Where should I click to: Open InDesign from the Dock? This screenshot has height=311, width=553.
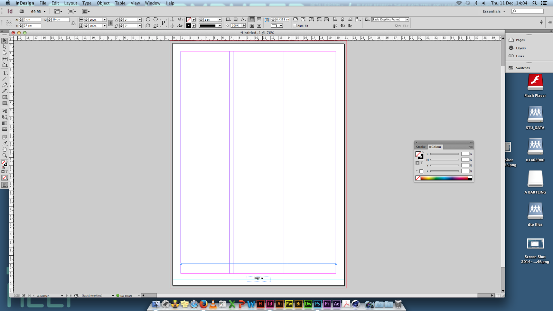tap(270, 304)
